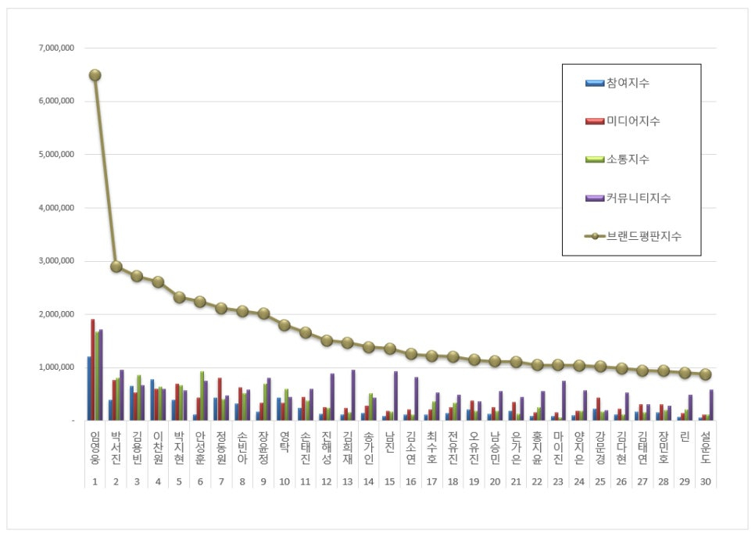
Task: Click the red 미디어지수 bar for 임영웅
Action: click(92, 369)
